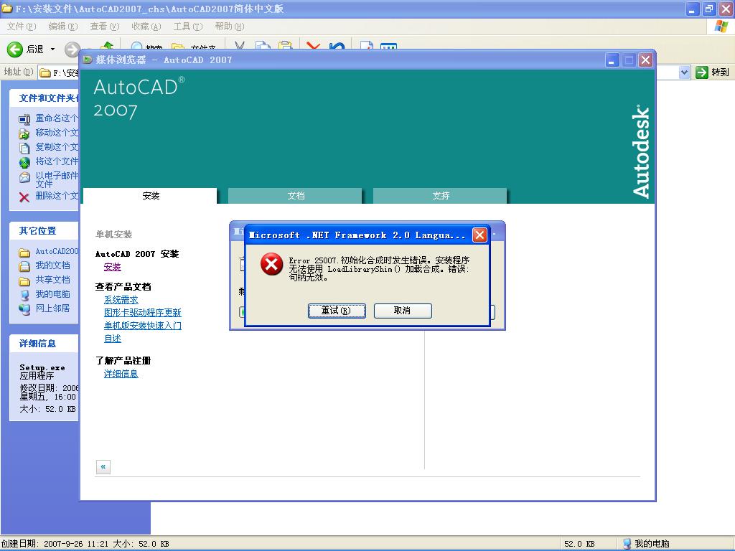
Task: Close the .NET Framework error dialog
Action: coord(479,235)
